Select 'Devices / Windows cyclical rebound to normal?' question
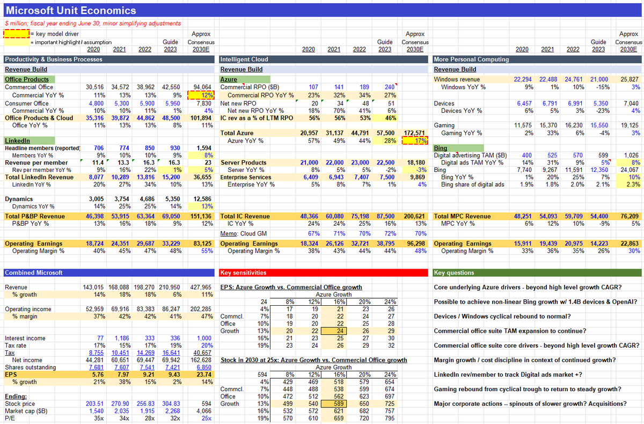 tap(501, 316)
